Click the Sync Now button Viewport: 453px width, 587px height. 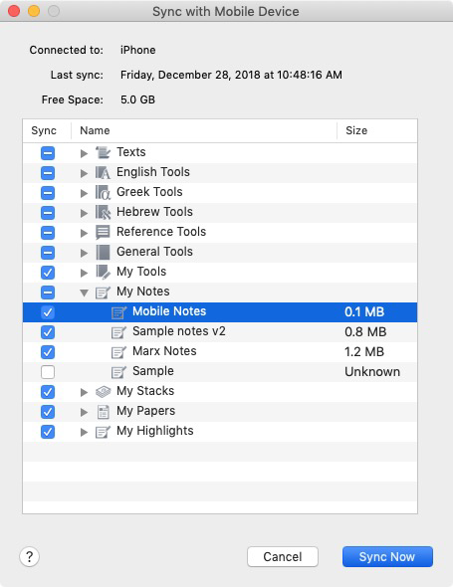pyautogui.click(x=387, y=557)
